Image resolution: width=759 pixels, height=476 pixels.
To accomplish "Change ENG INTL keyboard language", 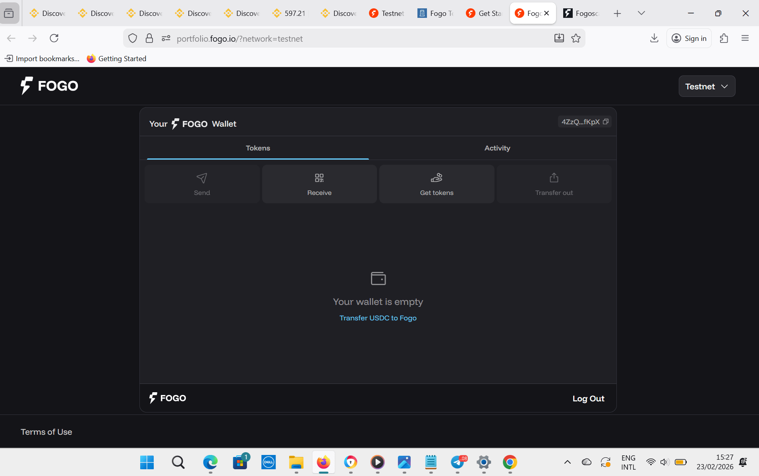I will tap(628, 463).
